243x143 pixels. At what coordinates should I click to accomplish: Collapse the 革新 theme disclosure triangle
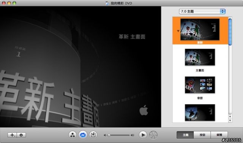tap(178, 31)
